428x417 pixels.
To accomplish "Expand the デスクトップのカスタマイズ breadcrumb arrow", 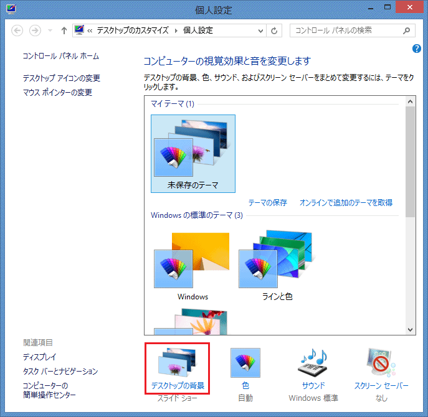I will coord(176,30).
